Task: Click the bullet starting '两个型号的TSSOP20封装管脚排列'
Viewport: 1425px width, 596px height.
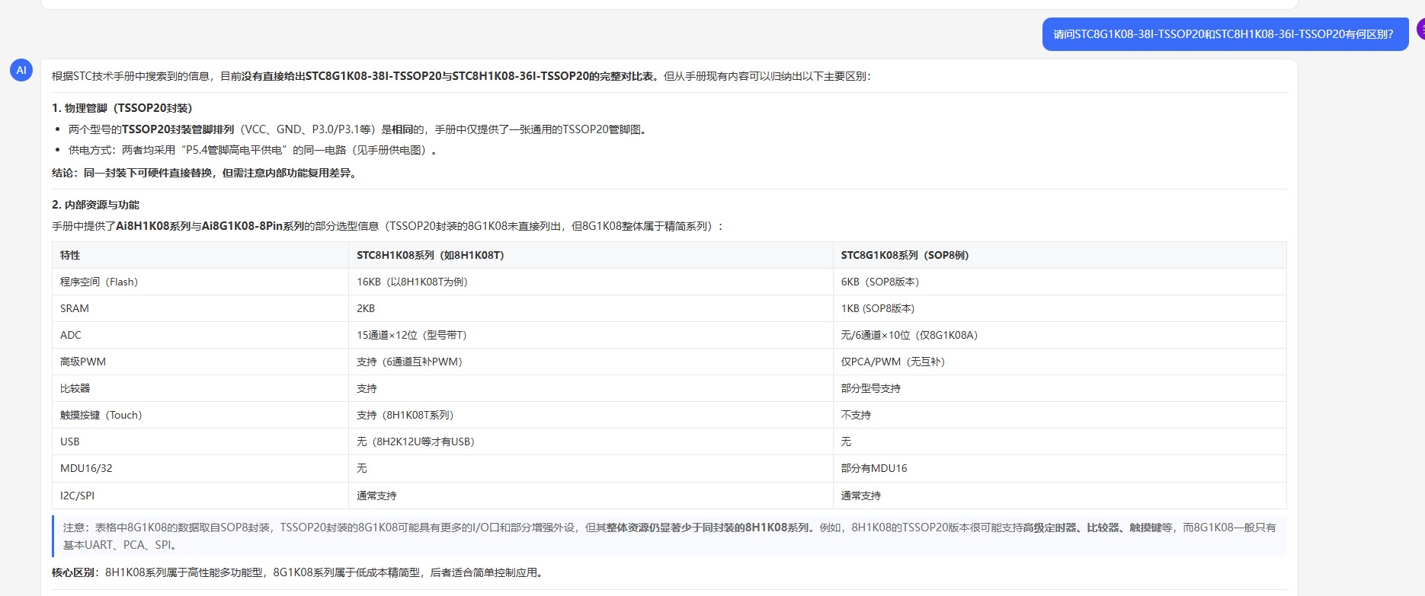Action: tap(359, 129)
